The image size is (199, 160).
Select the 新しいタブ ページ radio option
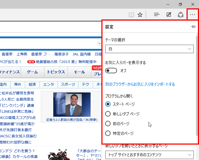tap(108, 114)
